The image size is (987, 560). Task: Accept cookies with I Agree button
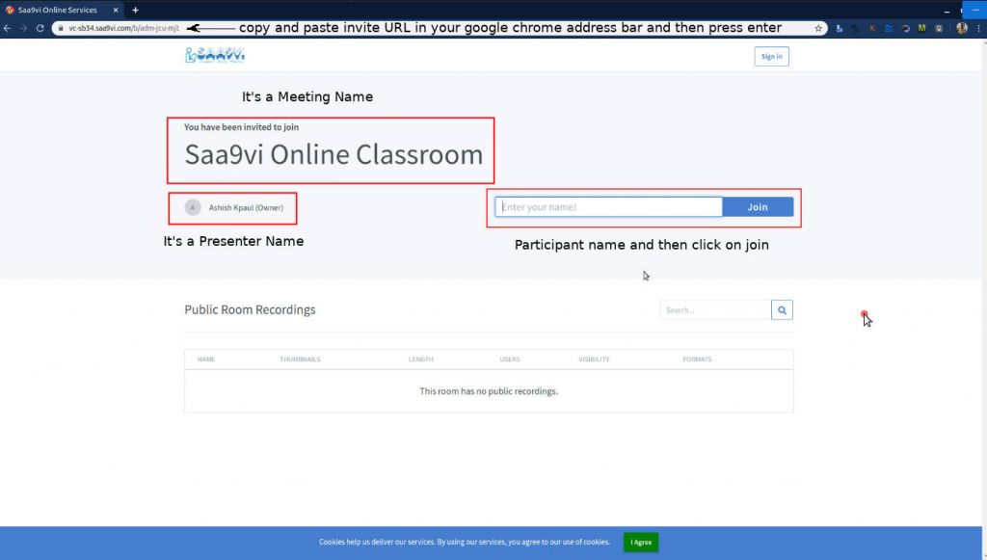pyautogui.click(x=641, y=543)
